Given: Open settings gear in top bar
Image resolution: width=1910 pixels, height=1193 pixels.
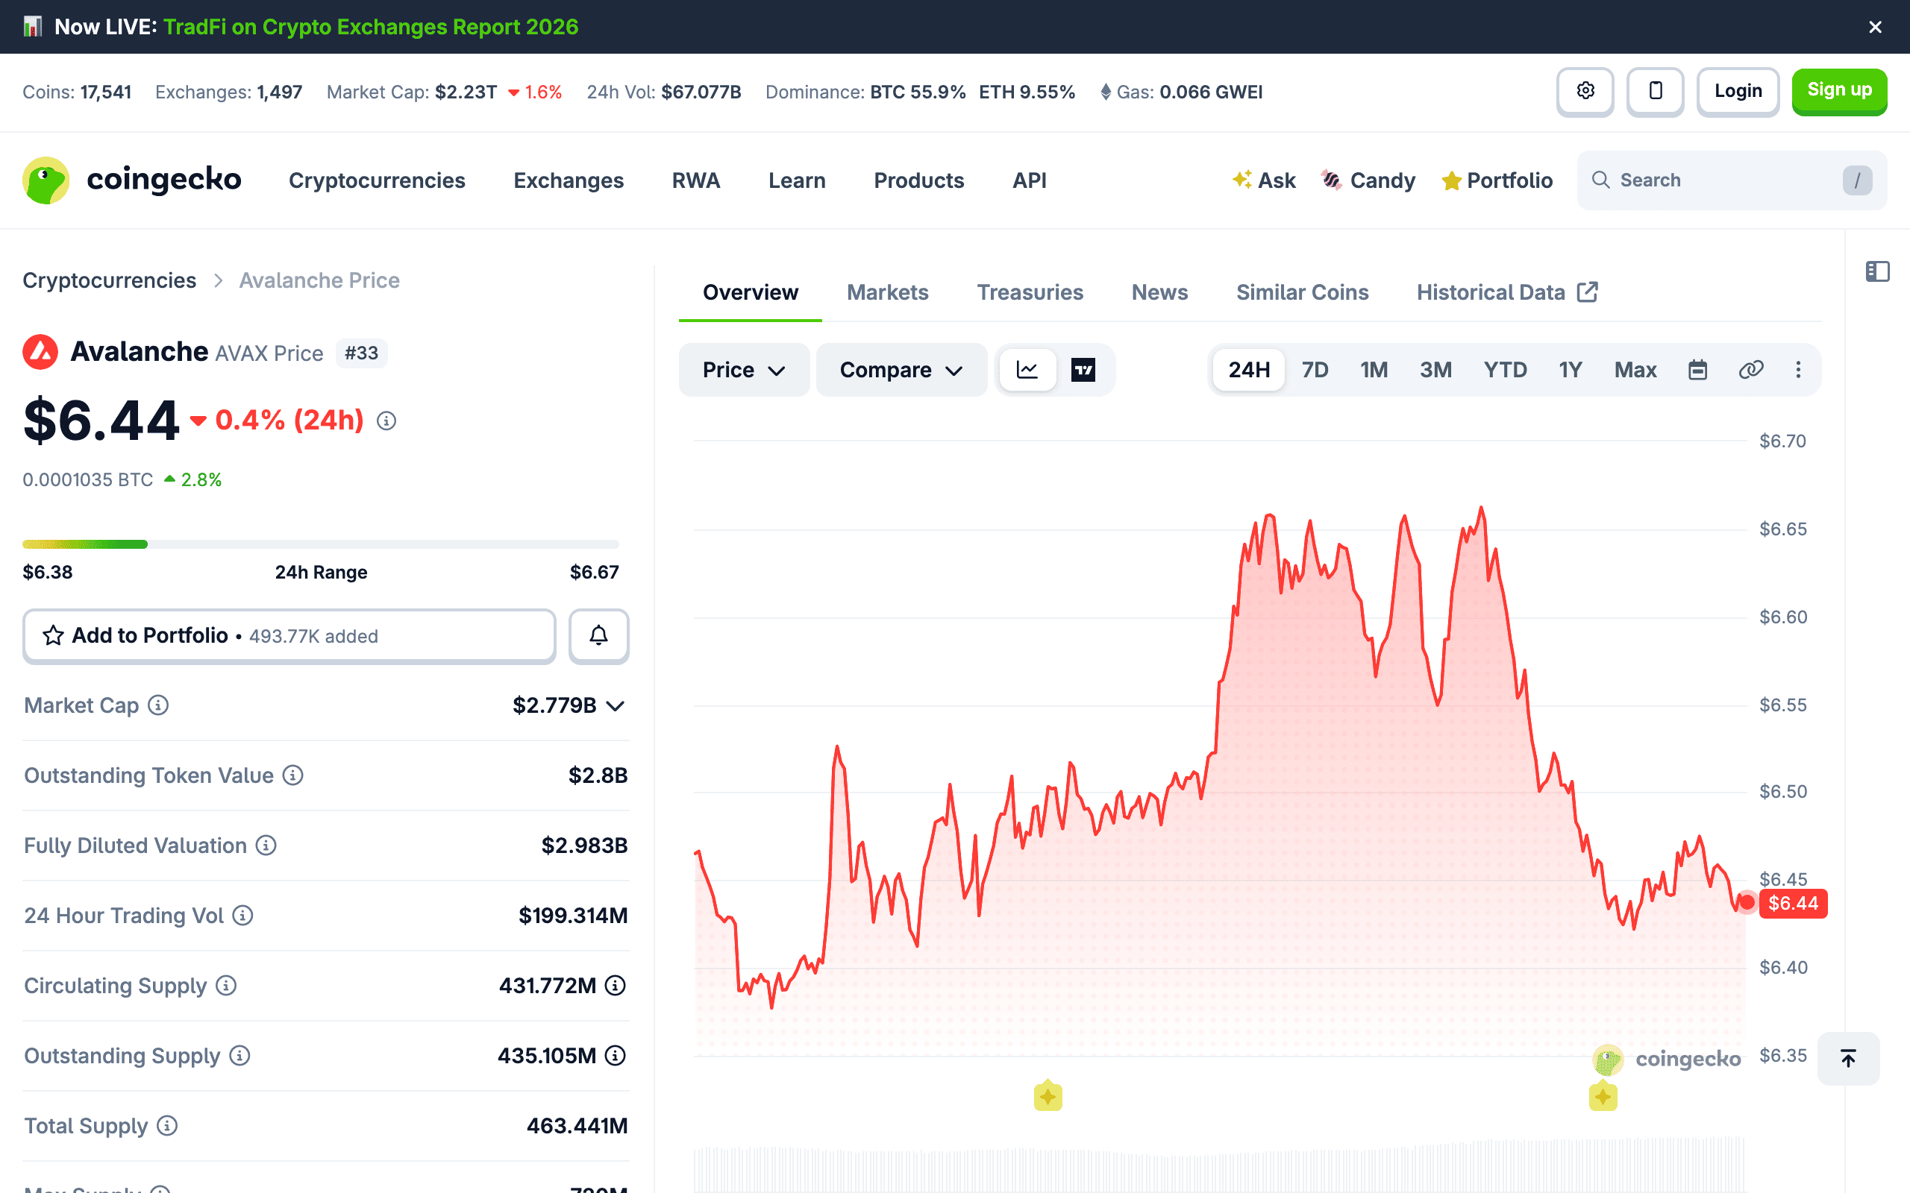Looking at the screenshot, I should click(1585, 92).
